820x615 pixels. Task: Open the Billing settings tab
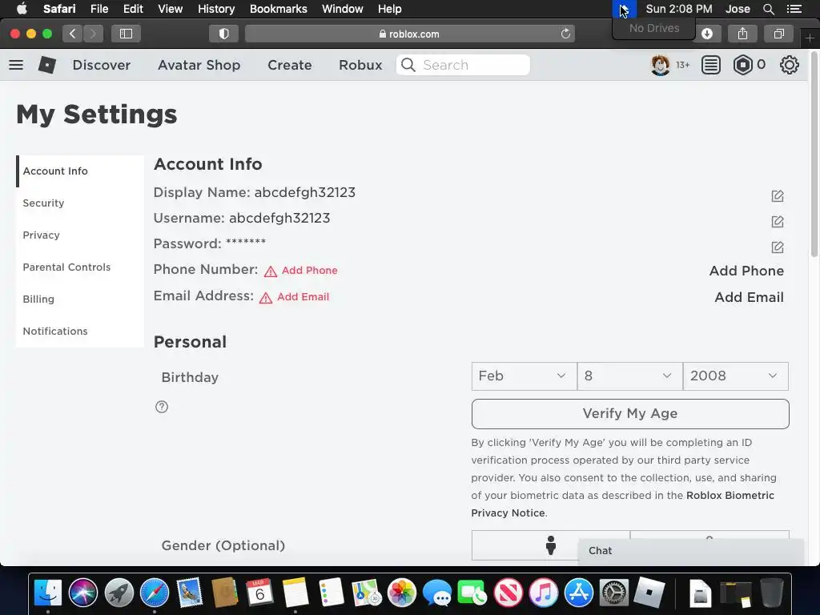pyautogui.click(x=79, y=299)
